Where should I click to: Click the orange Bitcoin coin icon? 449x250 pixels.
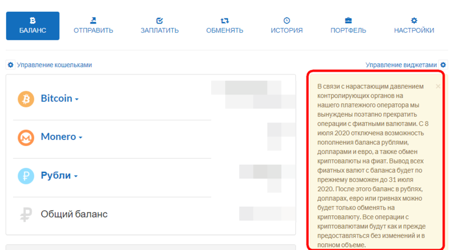coord(26,99)
